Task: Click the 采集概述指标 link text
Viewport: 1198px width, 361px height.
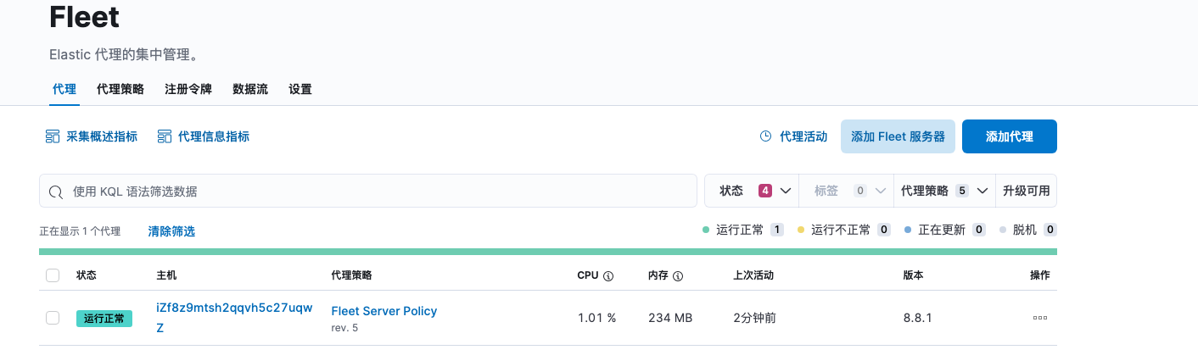Action: (x=102, y=136)
